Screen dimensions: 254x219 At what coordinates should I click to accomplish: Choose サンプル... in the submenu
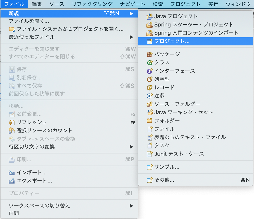pyautogui.click(x=196, y=167)
